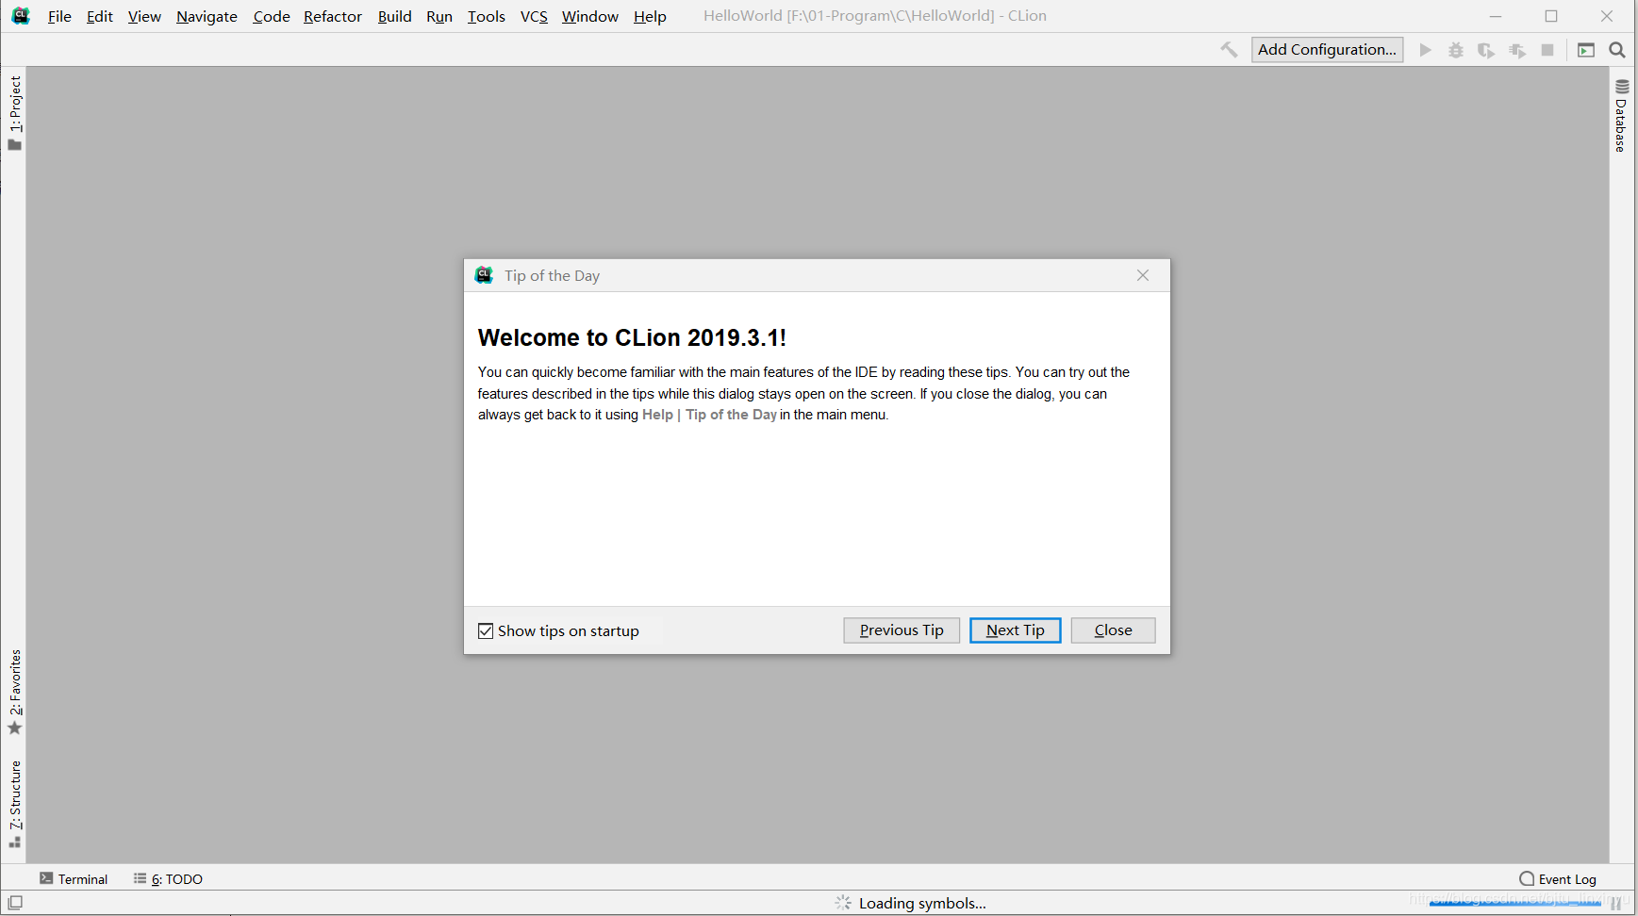Open the Code menu
Image resolution: width=1638 pixels, height=916 pixels.
272,16
